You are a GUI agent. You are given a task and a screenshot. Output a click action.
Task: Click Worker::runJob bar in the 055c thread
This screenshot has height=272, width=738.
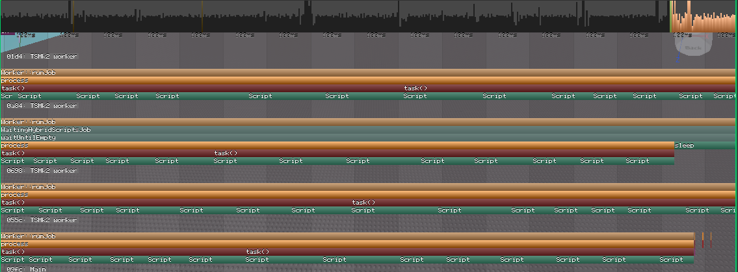pyautogui.click(x=347, y=236)
